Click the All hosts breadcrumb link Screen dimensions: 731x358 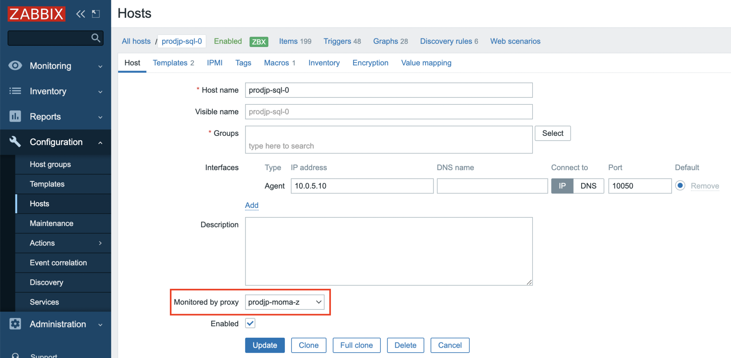point(136,41)
